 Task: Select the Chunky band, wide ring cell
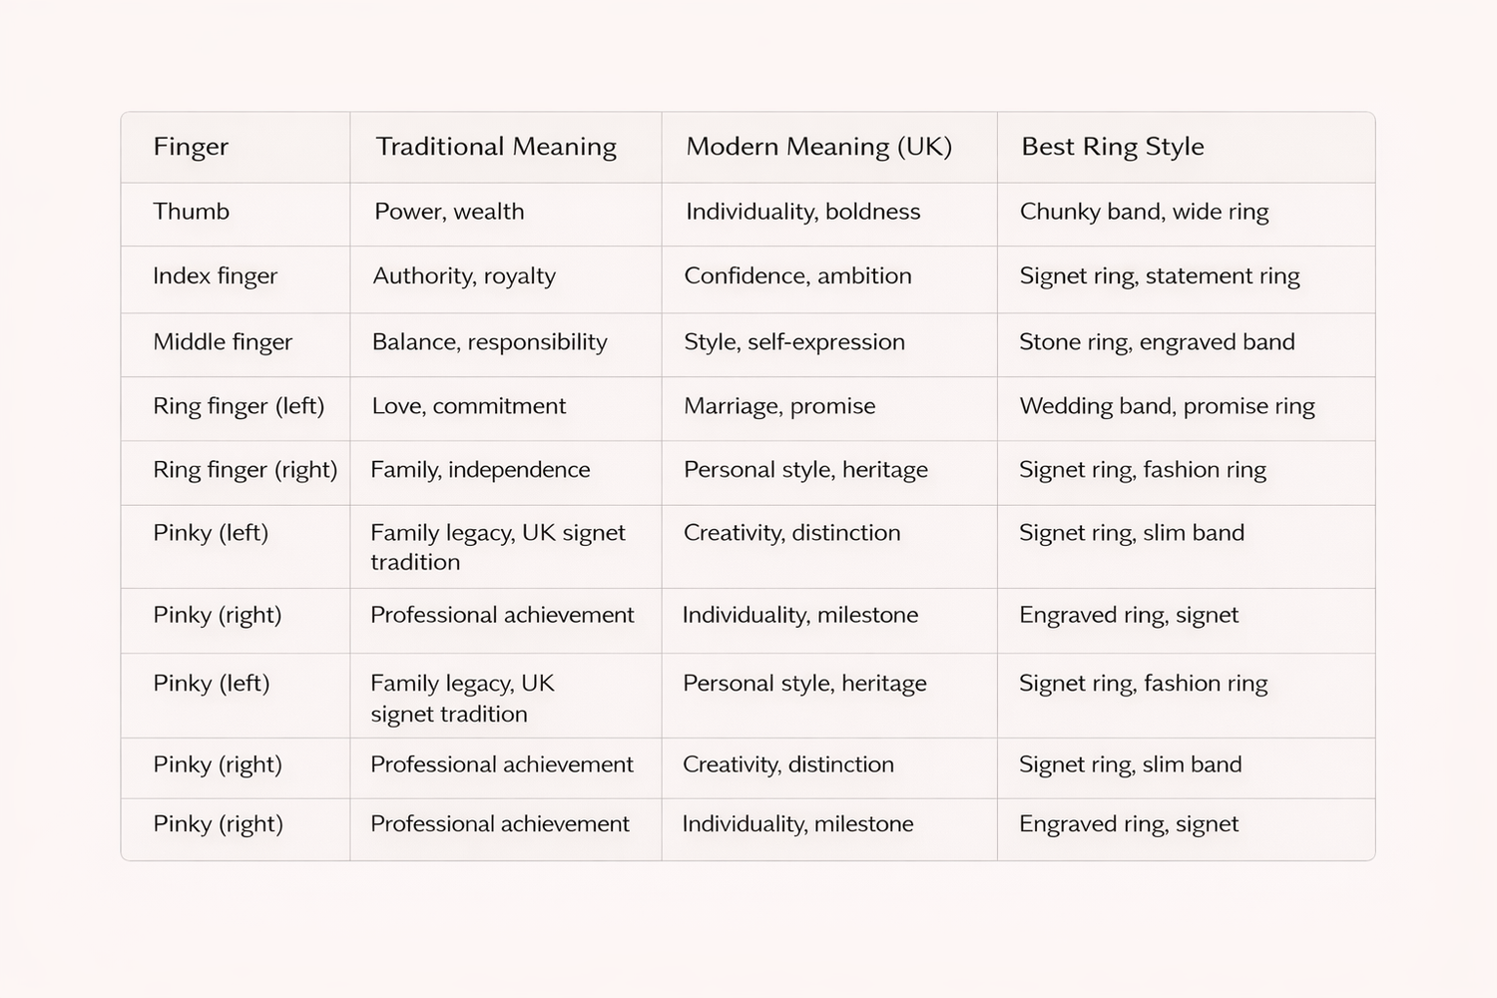(1144, 212)
